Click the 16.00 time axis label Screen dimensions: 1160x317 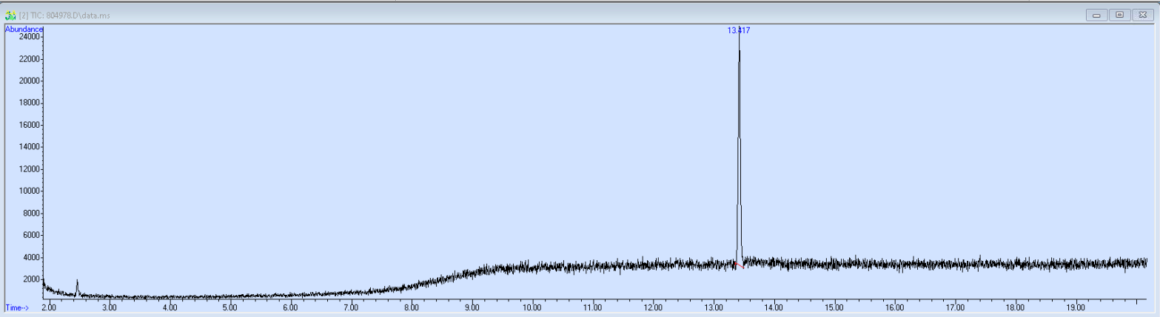click(894, 307)
